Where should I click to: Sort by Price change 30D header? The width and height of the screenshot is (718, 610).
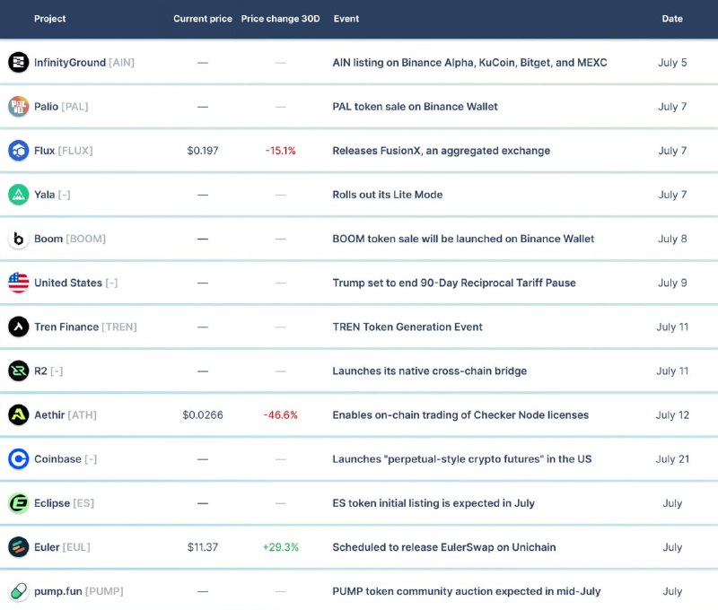280,19
